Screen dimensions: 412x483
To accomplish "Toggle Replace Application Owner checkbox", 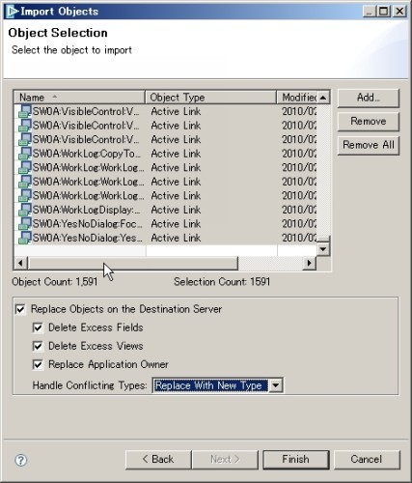I will pos(38,364).
